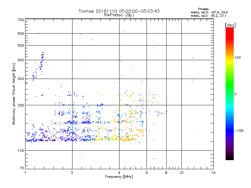Click the x-axis '10' tick label

coord(181,173)
